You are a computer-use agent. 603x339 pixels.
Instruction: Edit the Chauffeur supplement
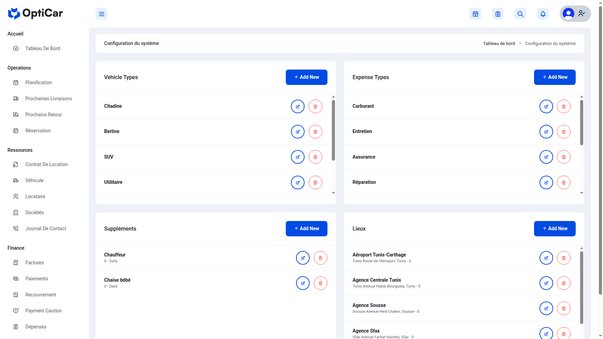pyautogui.click(x=303, y=258)
